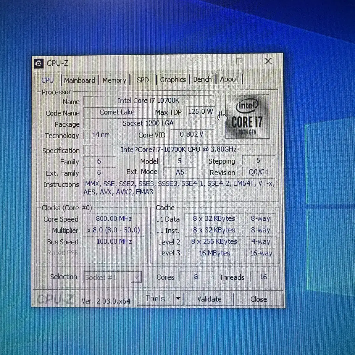The height and width of the screenshot is (355, 355).
Task: Open the Socket #1 selection dropdown
Action: (113, 277)
